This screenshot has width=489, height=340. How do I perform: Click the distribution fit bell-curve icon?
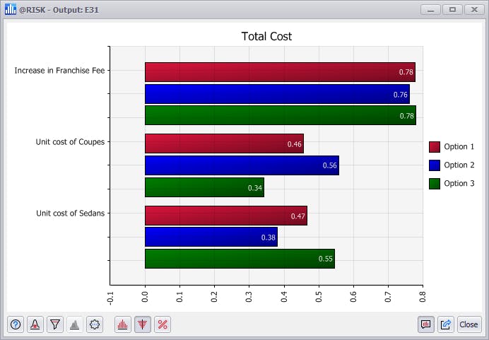click(x=35, y=324)
